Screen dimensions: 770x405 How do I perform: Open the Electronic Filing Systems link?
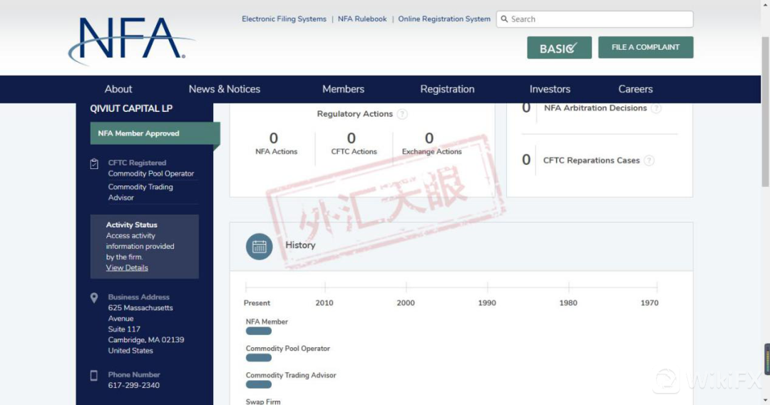[x=284, y=19]
